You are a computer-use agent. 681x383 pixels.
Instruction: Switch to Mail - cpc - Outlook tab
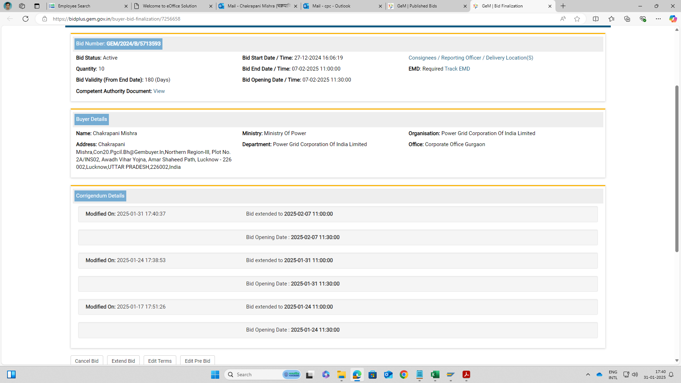343,6
